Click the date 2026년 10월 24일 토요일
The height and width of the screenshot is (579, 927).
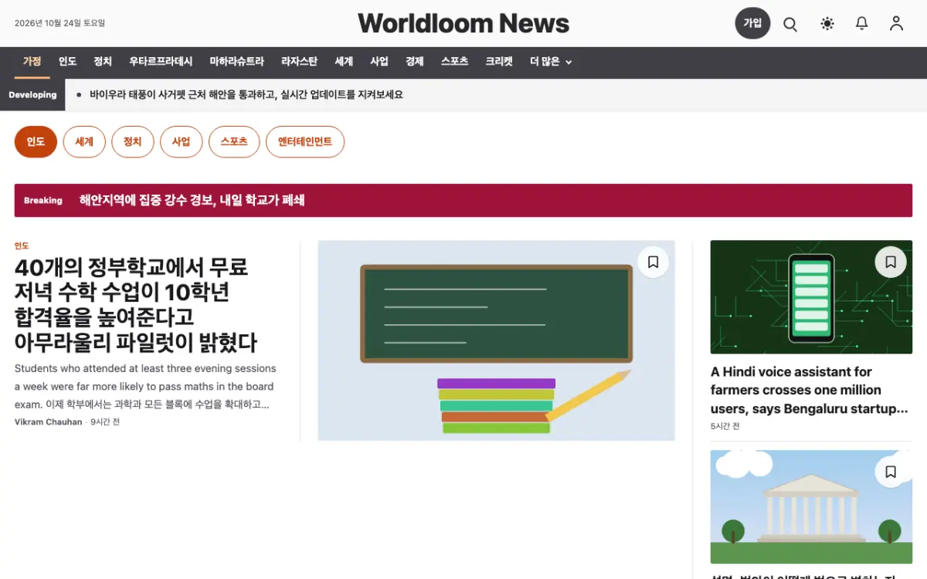(59, 23)
